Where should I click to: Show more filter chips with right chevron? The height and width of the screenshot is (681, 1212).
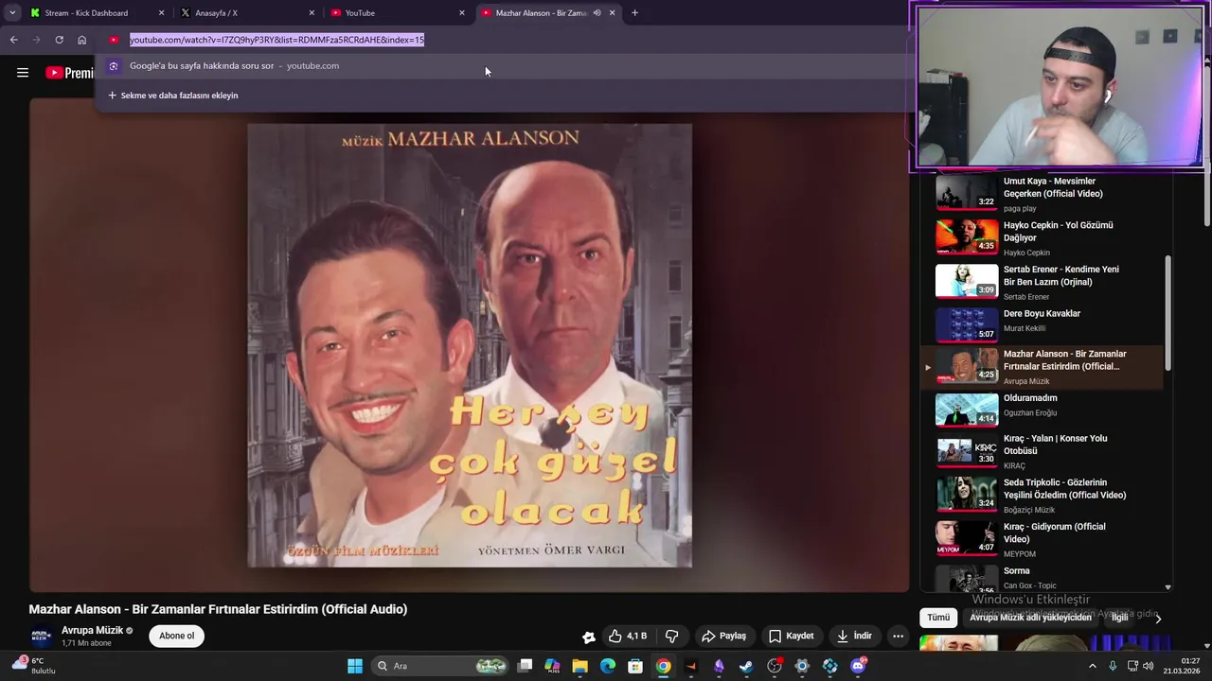[x=1157, y=618]
